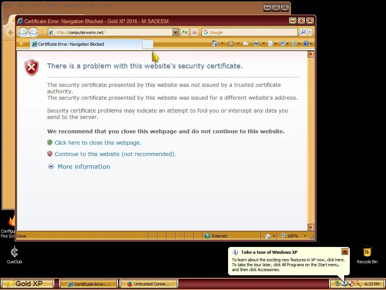Open the search provider options dropdown
Screen dimensions: 386x290
coord(309,32)
